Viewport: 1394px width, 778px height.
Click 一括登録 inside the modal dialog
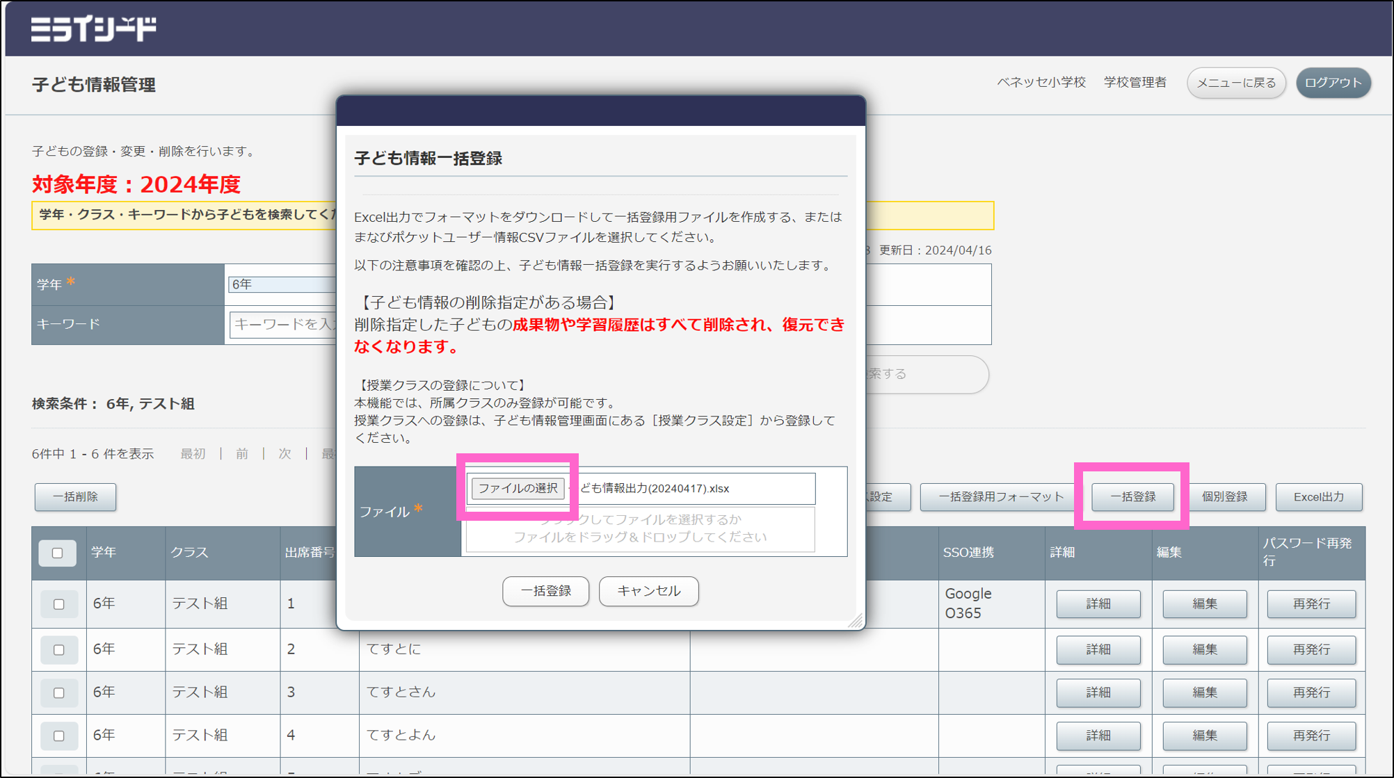[x=545, y=591]
